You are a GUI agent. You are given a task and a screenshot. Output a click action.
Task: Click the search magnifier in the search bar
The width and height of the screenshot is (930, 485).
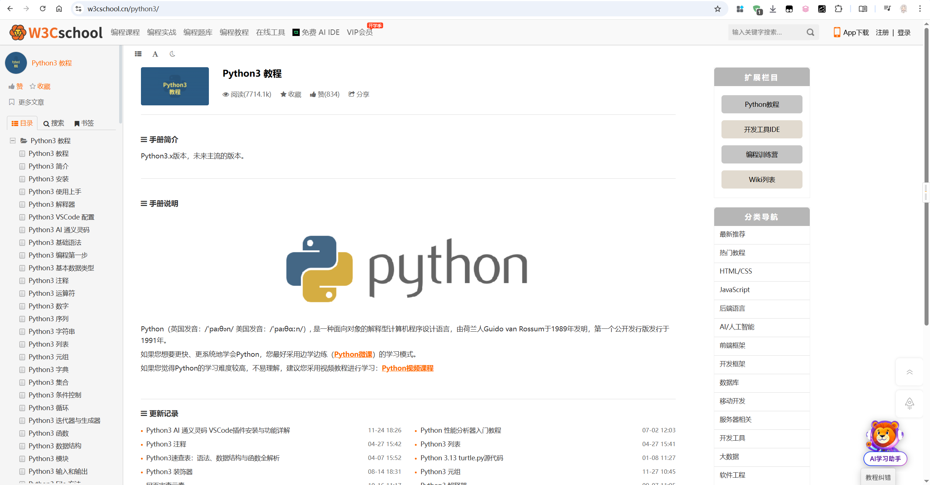click(810, 32)
